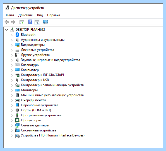Expand Аудиовходы и аудиовыходы chevron

coord(12,40)
